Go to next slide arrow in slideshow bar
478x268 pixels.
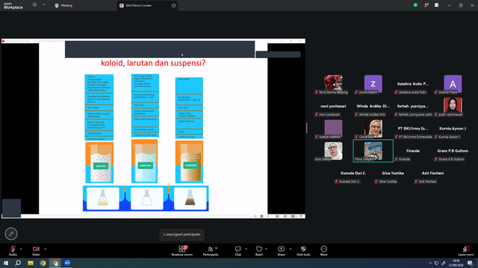(x=268, y=217)
